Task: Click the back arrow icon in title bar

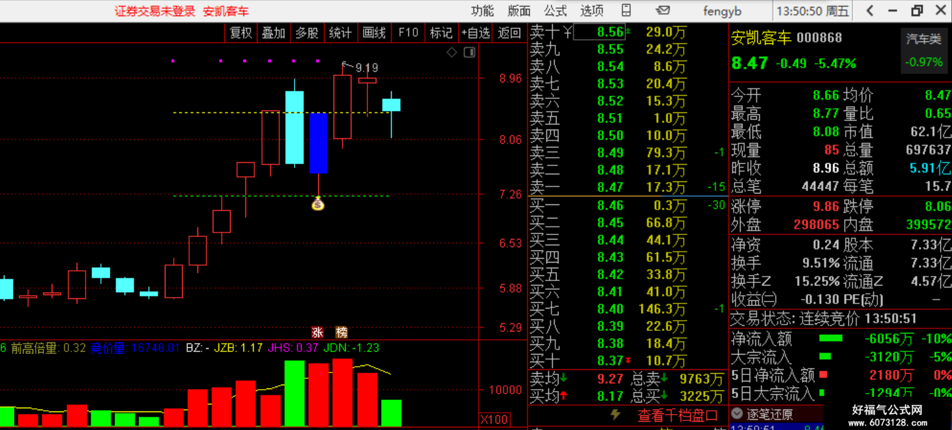Action: (870, 10)
